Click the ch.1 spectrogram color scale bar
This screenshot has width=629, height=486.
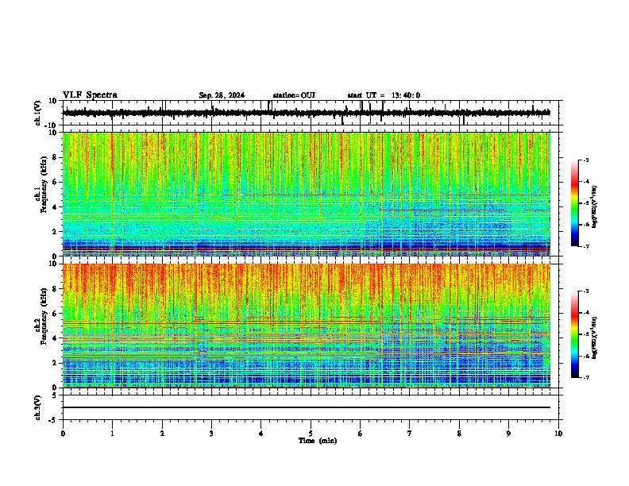pyautogui.click(x=574, y=202)
